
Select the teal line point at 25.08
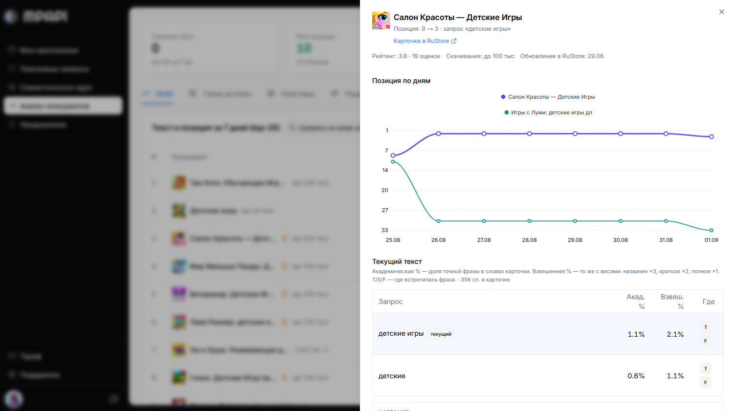pos(393,162)
